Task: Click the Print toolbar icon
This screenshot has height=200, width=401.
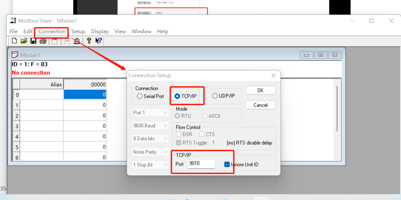Action: 43,41
